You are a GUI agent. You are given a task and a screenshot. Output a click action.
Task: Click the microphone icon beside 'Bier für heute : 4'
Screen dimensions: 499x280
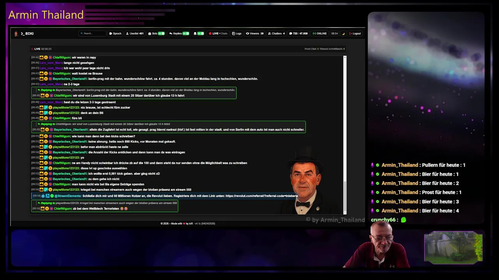[372, 211]
